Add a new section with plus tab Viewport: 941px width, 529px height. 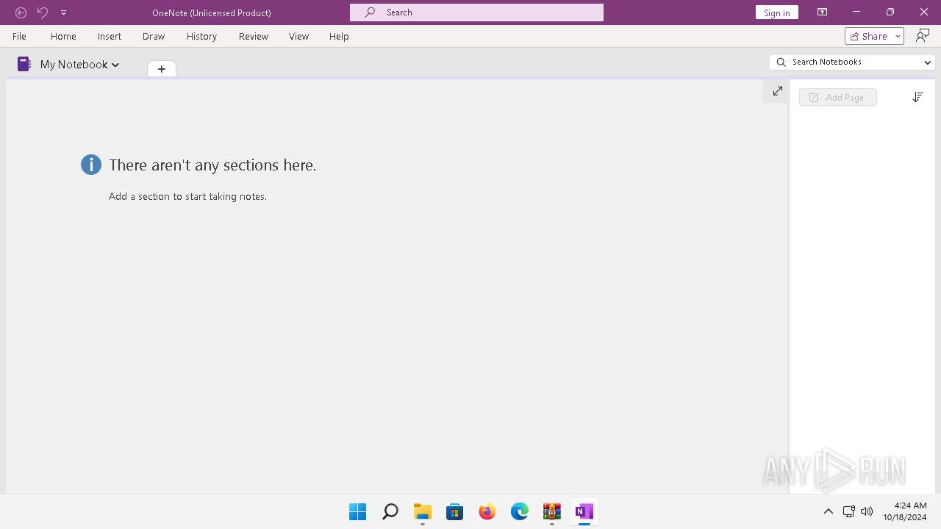(162, 69)
